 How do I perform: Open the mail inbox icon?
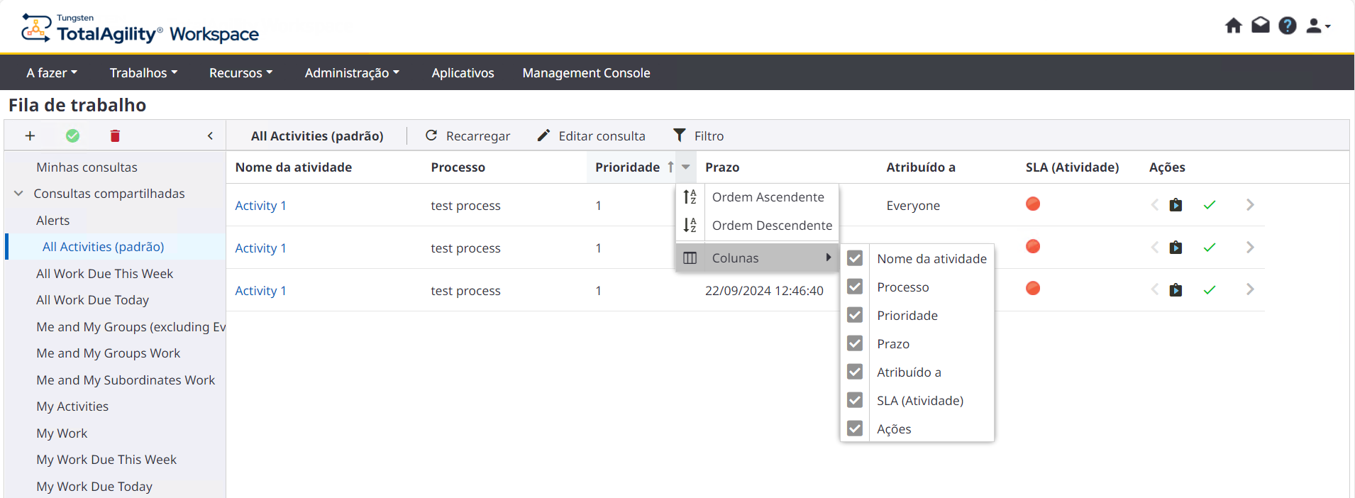tap(1260, 26)
